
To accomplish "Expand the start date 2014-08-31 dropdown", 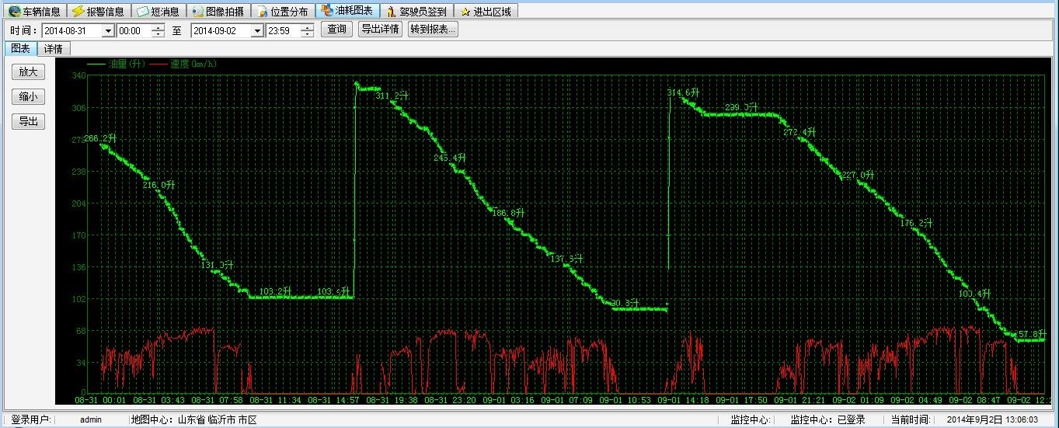I will (x=107, y=30).
